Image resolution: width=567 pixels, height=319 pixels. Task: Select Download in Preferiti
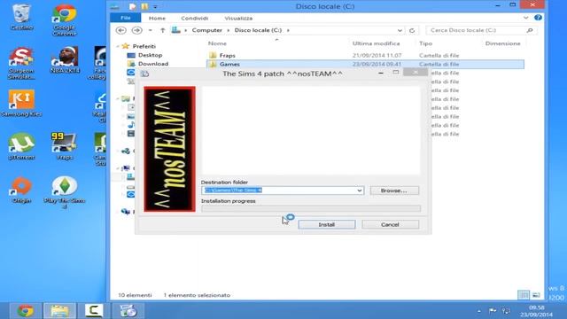pos(153,64)
